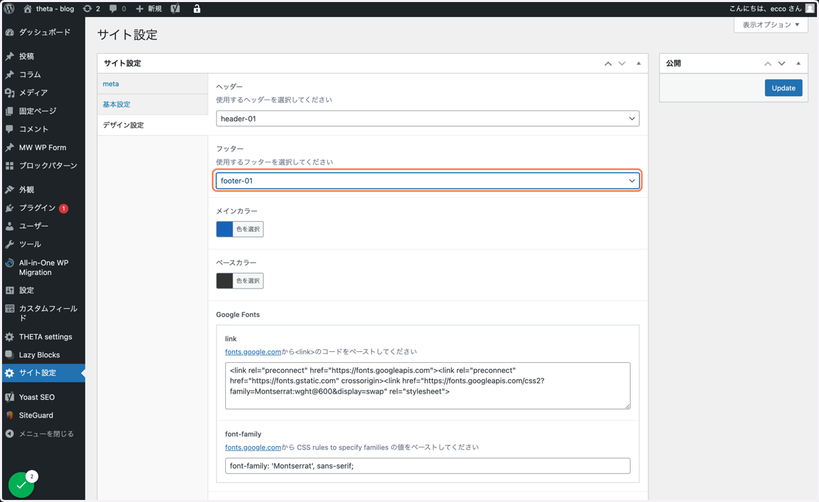Click the All-in-One WP Migration icon
Viewport: 819px width, 502px height.
[x=10, y=263]
